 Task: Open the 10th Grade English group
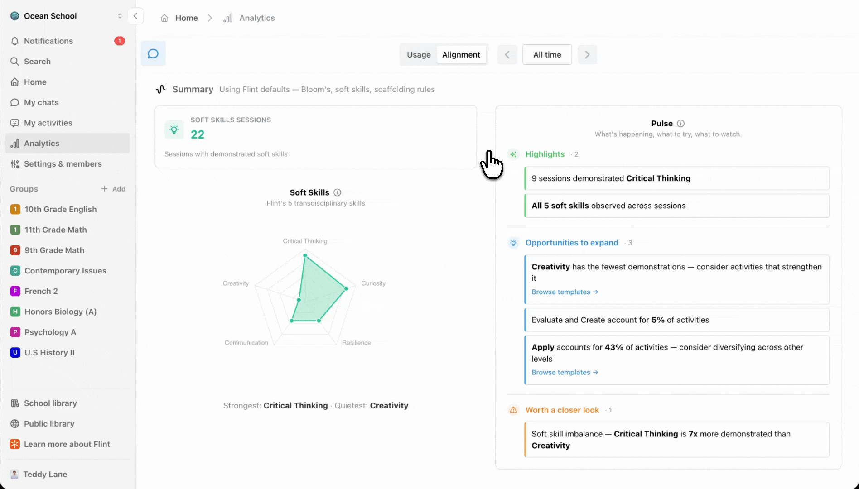68,209
